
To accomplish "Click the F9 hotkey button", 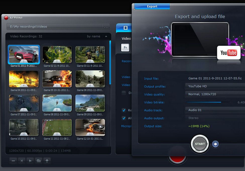I will point(125,48).
